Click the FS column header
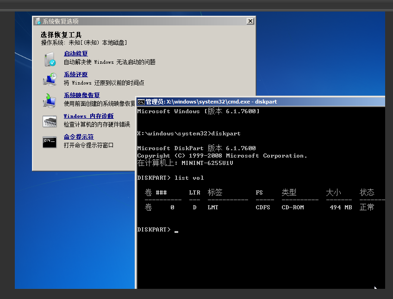 (x=259, y=193)
